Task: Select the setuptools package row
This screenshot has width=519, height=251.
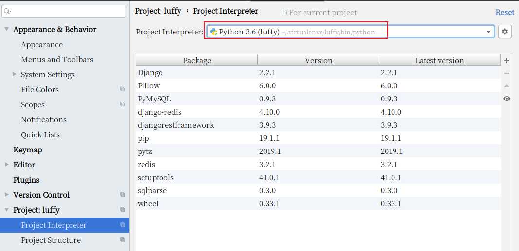Action: point(319,177)
